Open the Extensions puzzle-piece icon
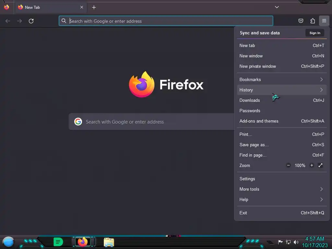The image size is (332, 249). [x=313, y=21]
